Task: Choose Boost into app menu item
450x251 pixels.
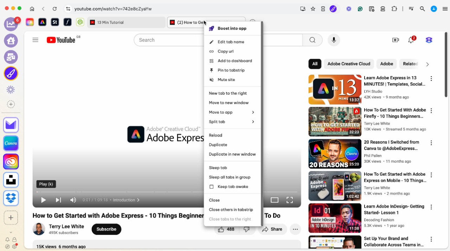Action: pos(232,29)
